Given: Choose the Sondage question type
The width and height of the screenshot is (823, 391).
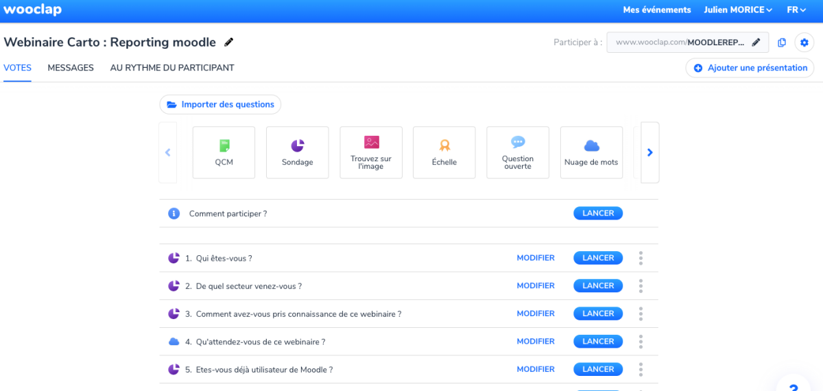Looking at the screenshot, I should pyautogui.click(x=297, y=152).
